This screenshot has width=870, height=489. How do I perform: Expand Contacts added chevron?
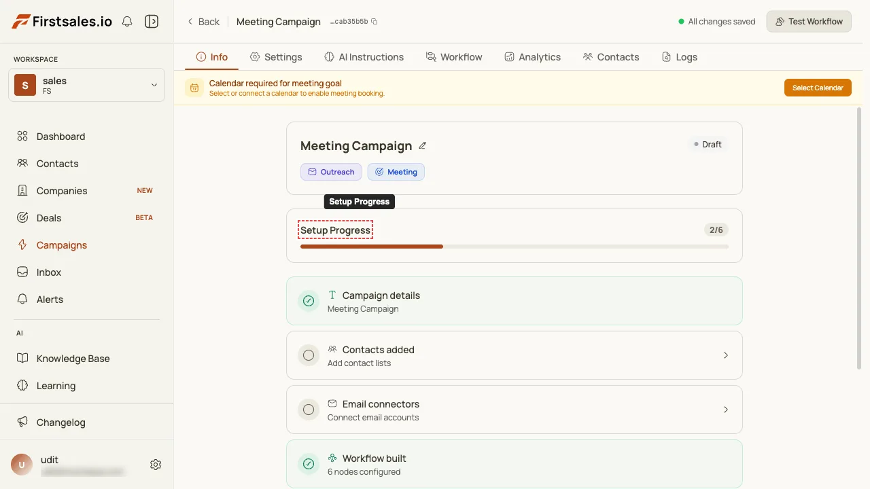(x=726, y=355)
